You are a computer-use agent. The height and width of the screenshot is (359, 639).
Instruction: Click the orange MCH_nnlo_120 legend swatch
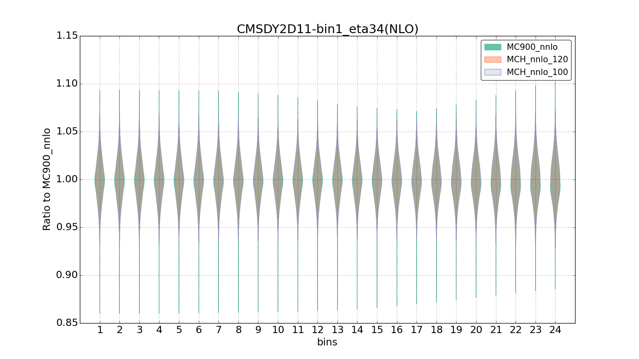coord(492,60)
